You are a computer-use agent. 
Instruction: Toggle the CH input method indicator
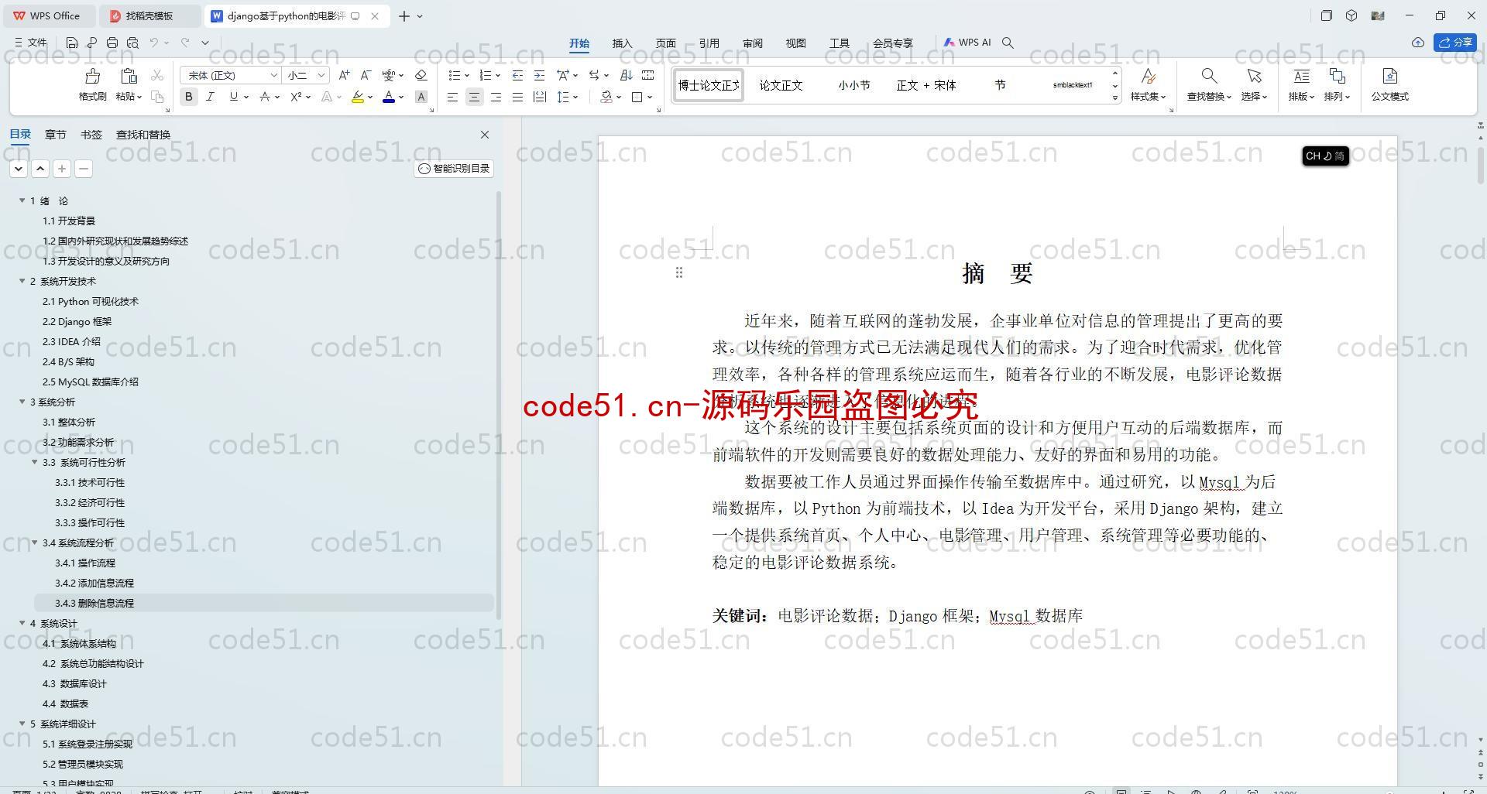pos(1325,156)
